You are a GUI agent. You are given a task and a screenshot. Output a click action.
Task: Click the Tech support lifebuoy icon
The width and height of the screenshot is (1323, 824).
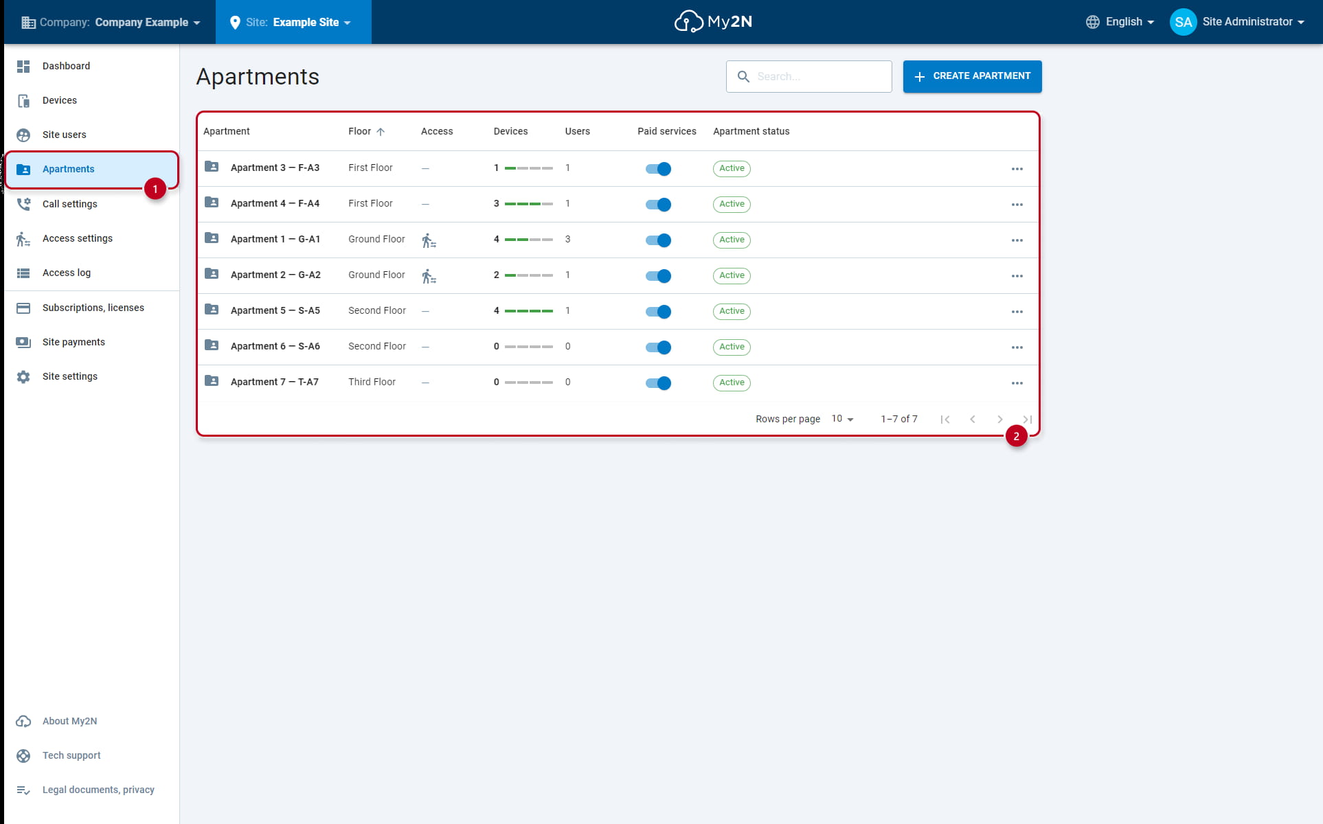(x=23, y=755)
